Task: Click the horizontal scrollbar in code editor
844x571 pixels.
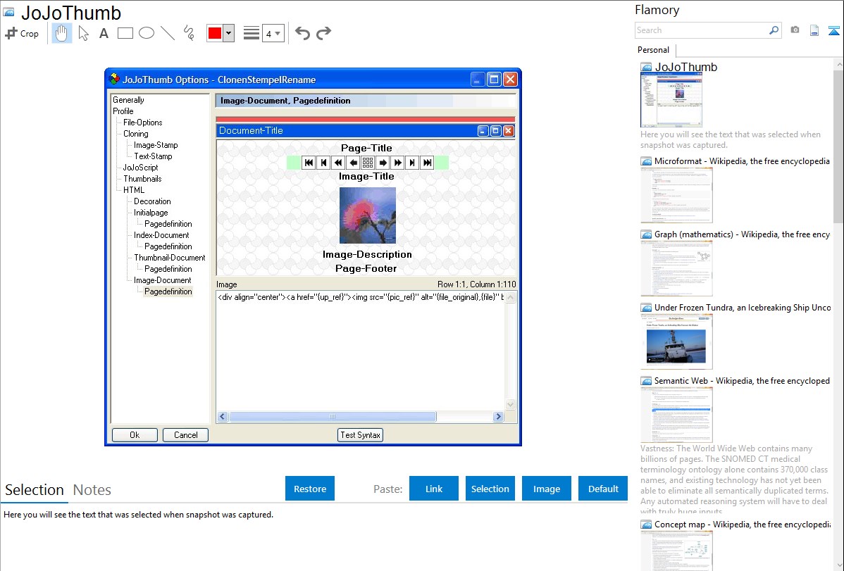Action: 333,417
